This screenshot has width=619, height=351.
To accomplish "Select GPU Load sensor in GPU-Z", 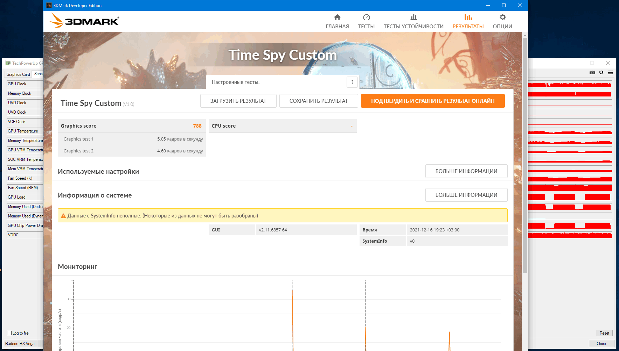I will tap(25, 197).
